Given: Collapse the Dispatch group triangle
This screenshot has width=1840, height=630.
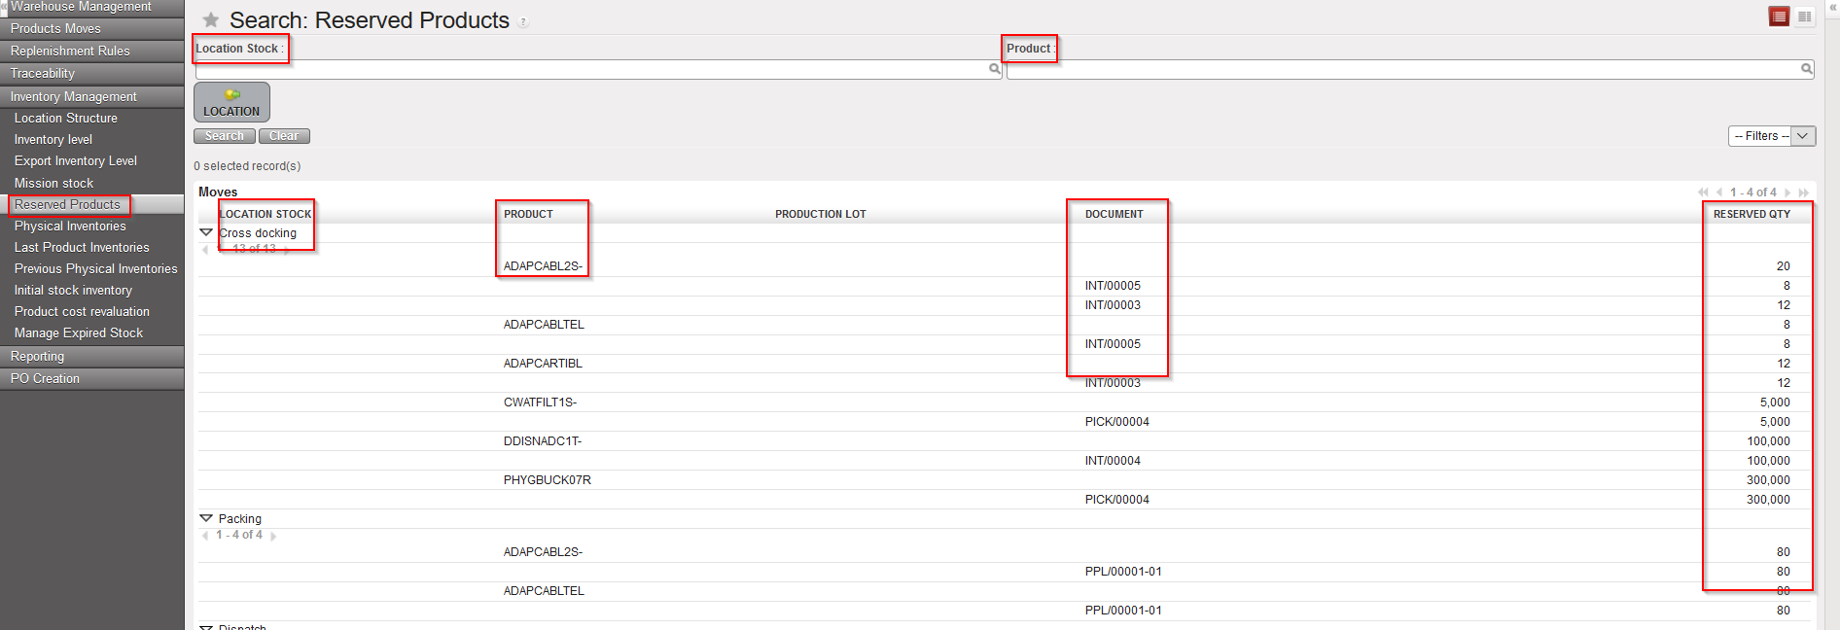Looking at the screenshot, I should tap(206, 627).
